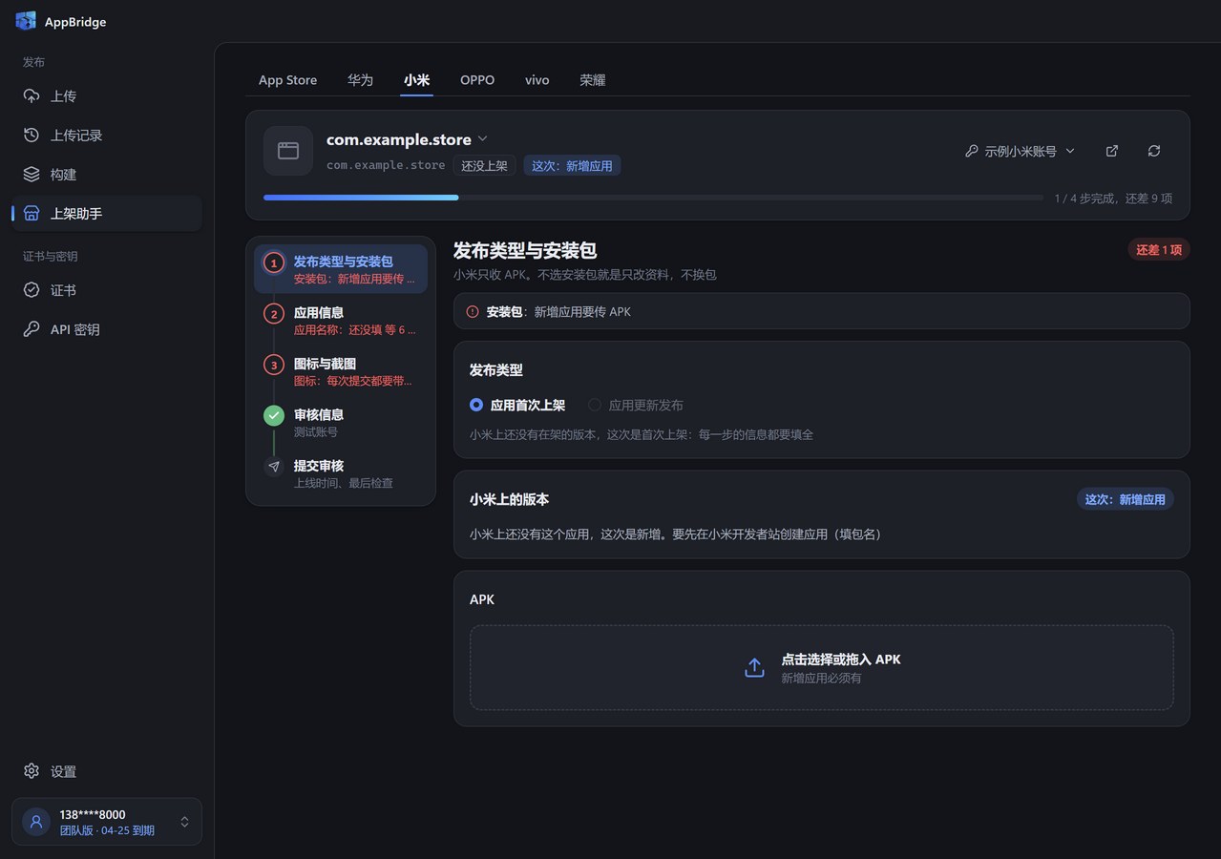
Task: Click 发布类型与安装包 page heading
Action: [x=525, y=250]
